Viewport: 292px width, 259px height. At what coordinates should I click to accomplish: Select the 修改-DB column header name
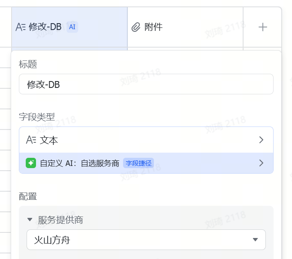point(45,27)
